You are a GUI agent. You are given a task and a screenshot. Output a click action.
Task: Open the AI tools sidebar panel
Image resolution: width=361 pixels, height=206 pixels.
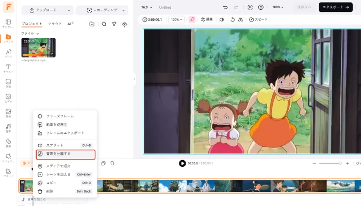coord(8,54)
